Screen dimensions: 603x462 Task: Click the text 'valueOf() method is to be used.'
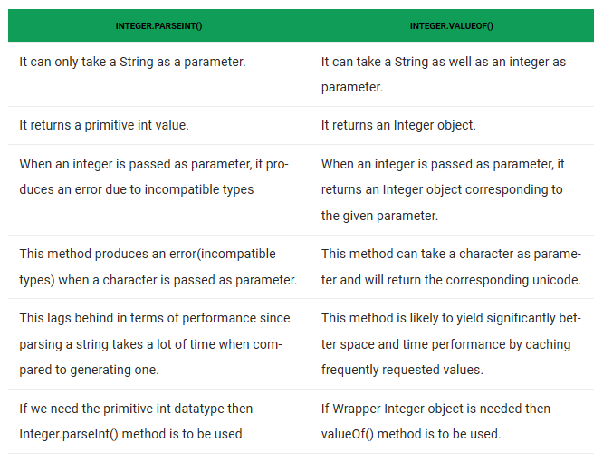point(411,434)
